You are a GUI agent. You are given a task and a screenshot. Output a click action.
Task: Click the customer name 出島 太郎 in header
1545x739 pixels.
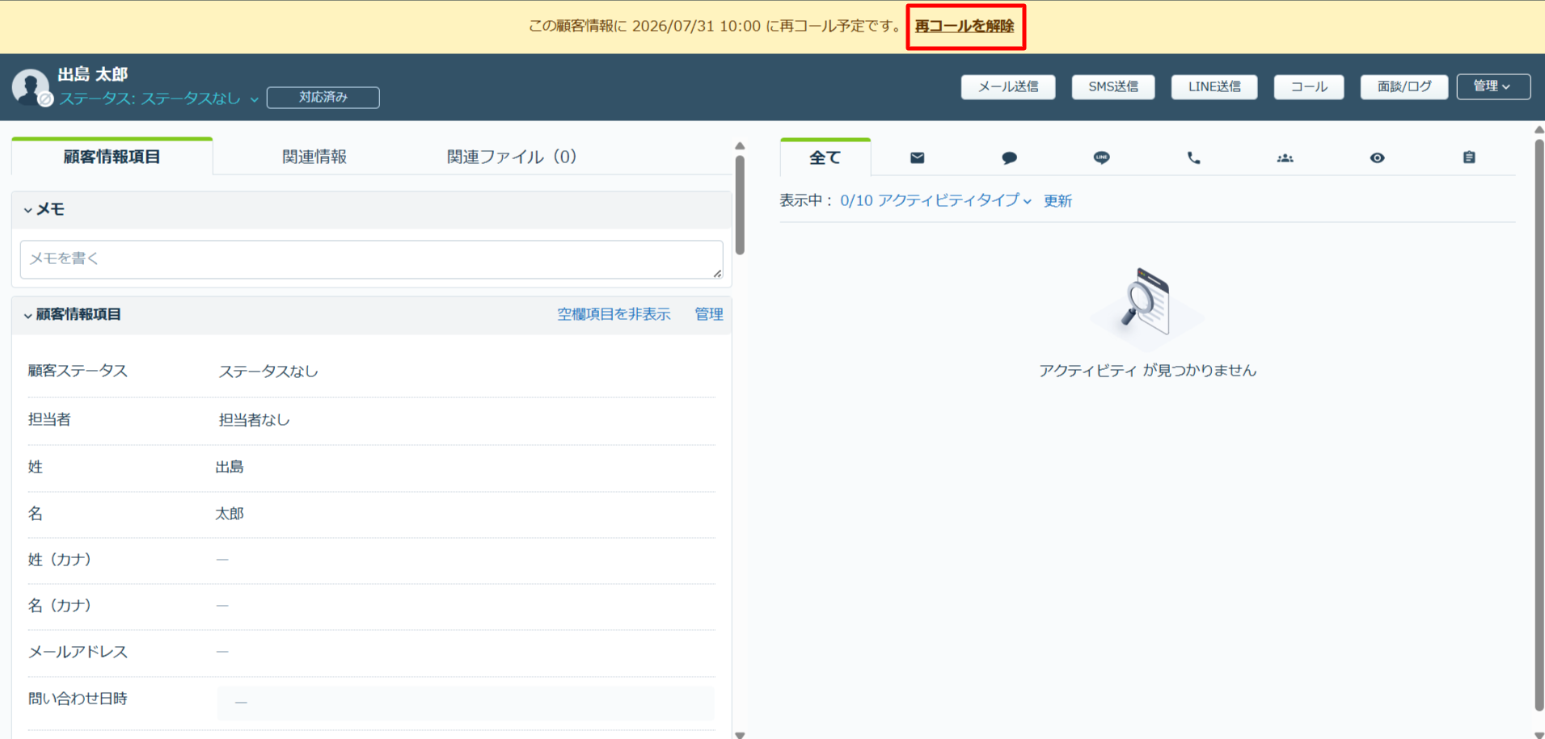(x=93, y=74)
